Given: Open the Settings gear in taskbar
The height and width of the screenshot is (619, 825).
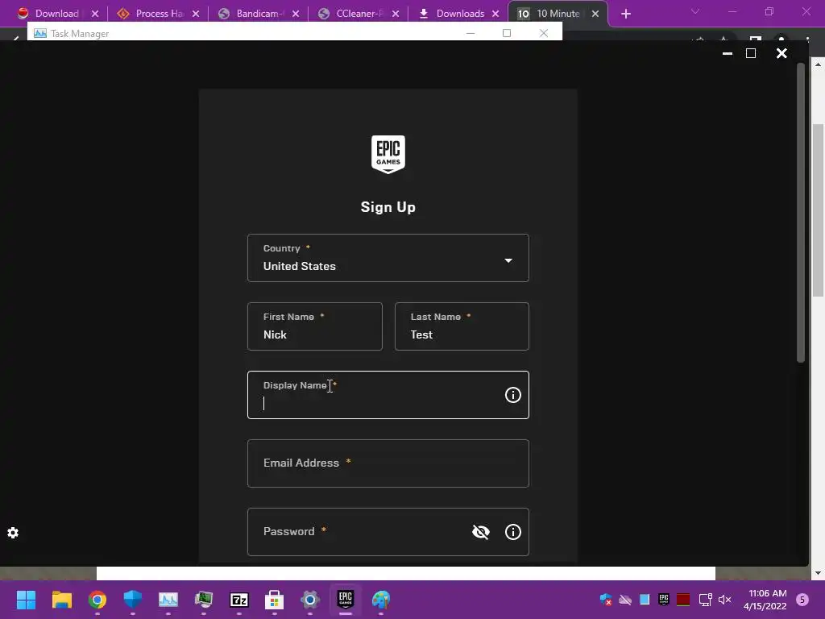Looking at the screenshot, I should pos(310,600).
